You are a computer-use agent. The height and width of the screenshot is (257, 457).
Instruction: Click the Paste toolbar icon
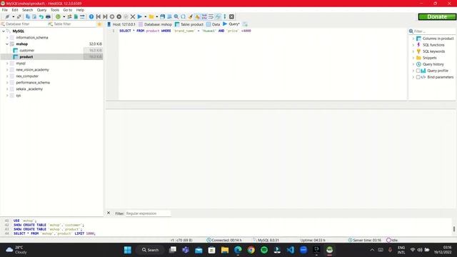[x=34, y=16]
